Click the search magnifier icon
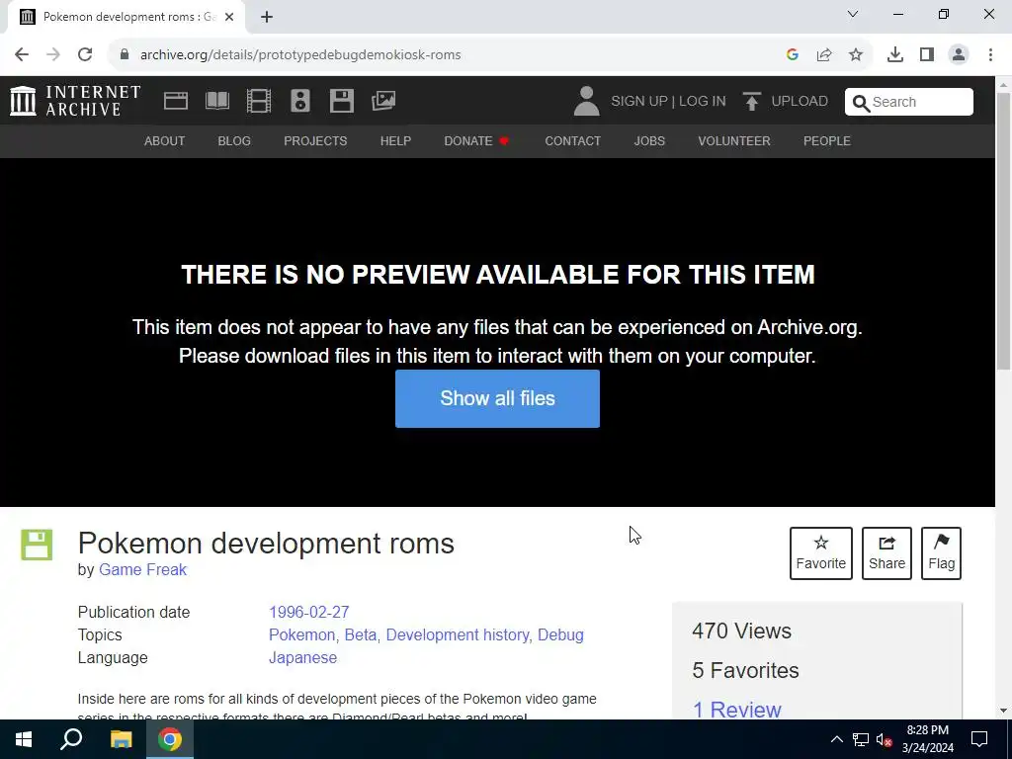Screen dimensions: 1012x759 [861, 103]
